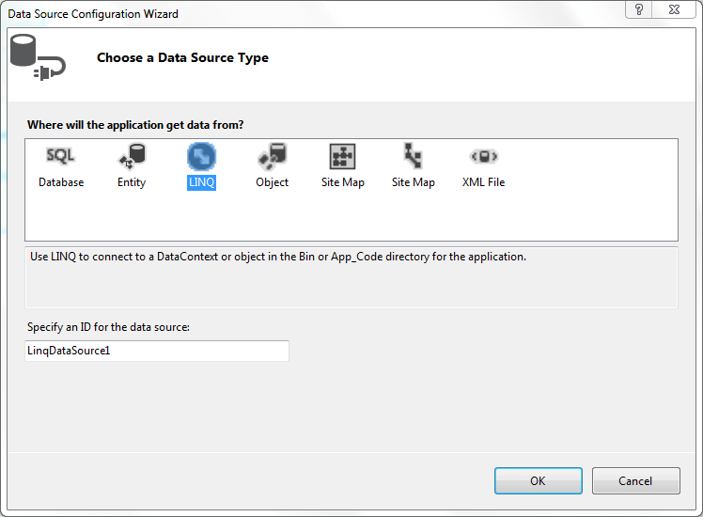Select Site Map with boxed hierarchy chart icon
The width and height of the screenshot is (703, 517).
pos(342,165)
